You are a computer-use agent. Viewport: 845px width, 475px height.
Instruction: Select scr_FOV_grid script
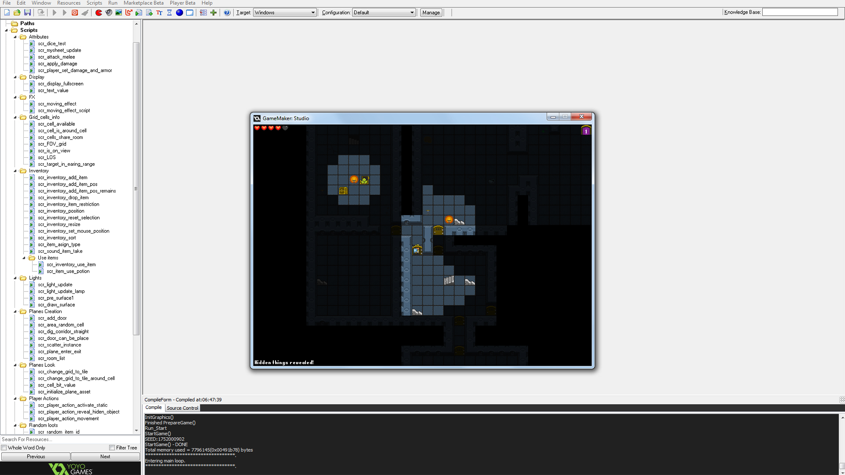click(52, 144)
